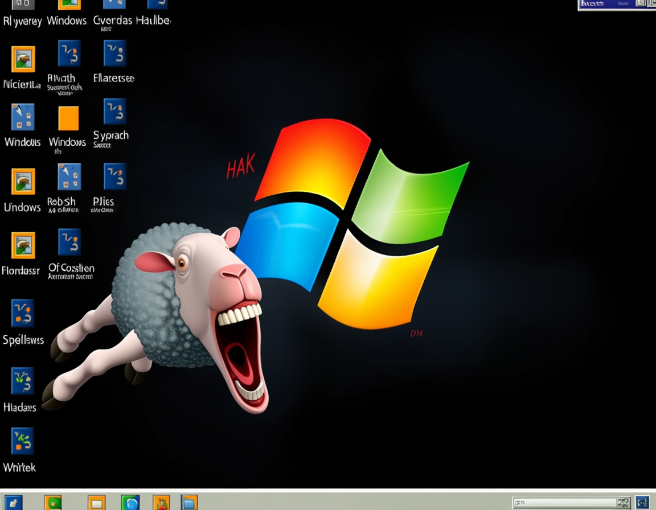The height and width of the screenshot is (510, 656).
Task: Open the Ellaterse desktop shortcut
Action: [114, 53]
